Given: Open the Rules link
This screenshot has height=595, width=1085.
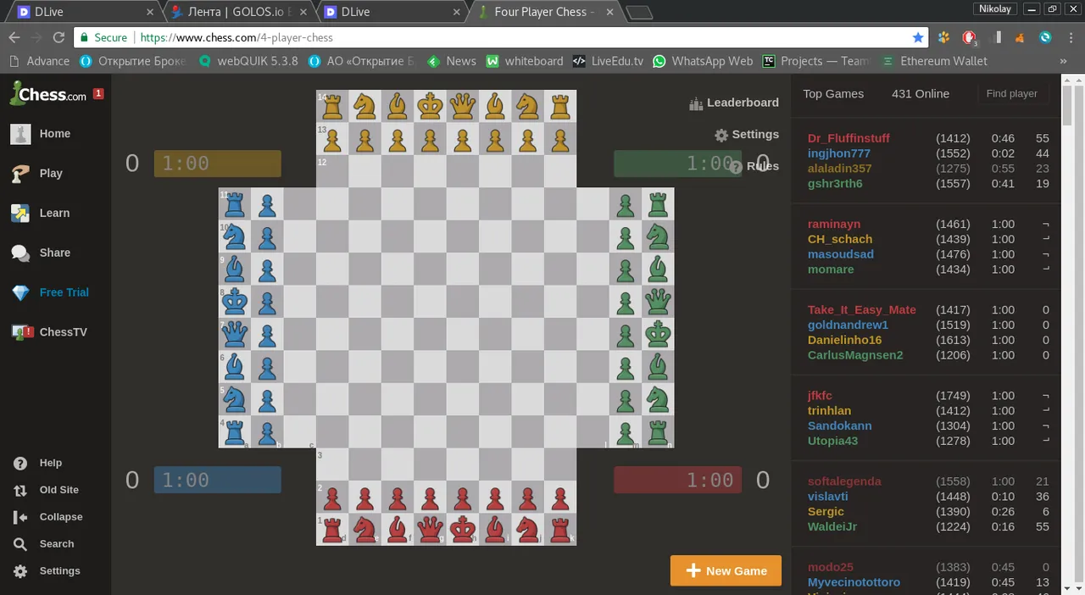Looking at the screenshot, I should pos(754,166).
